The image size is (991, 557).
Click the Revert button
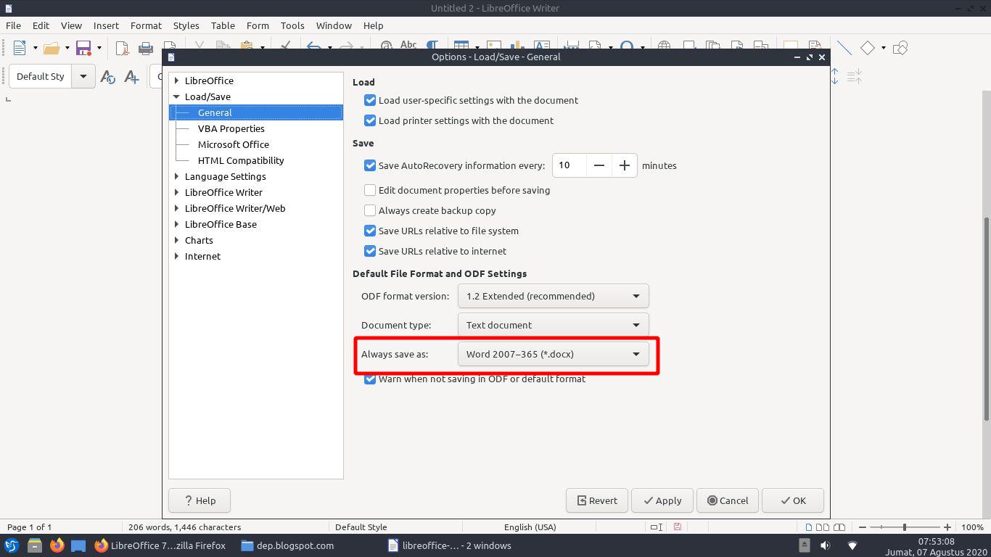click(x=597, y=500)
